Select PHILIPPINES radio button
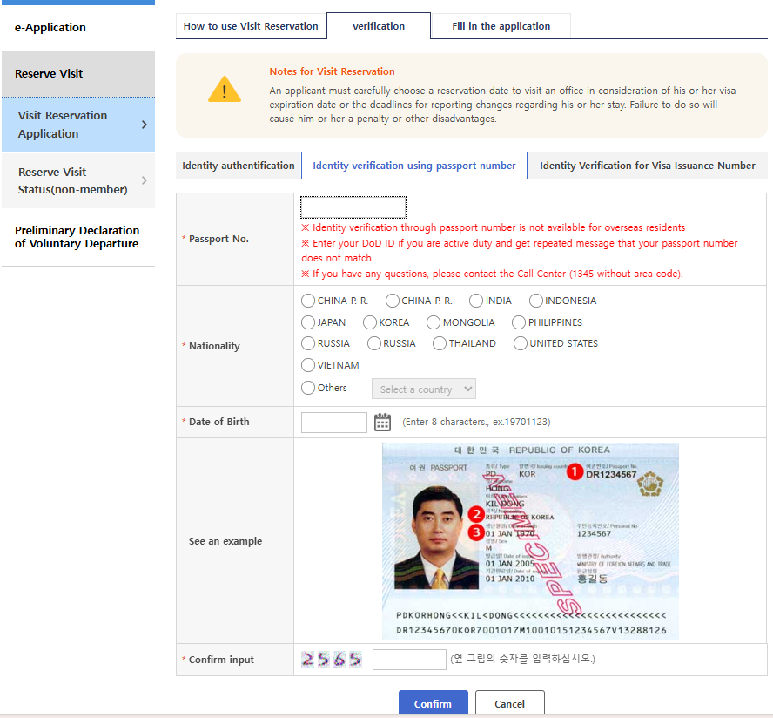773x718 pixels. [519, 322]
